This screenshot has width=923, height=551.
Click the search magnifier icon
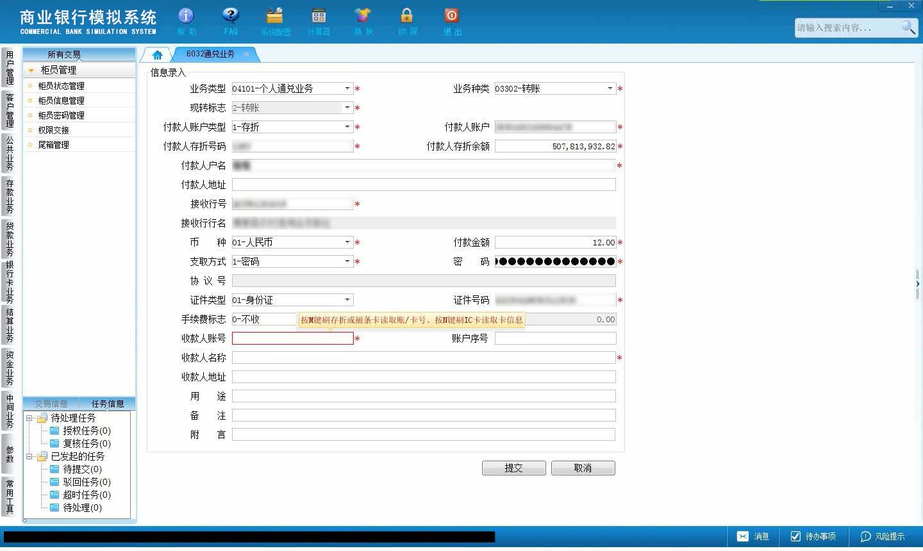908,28
